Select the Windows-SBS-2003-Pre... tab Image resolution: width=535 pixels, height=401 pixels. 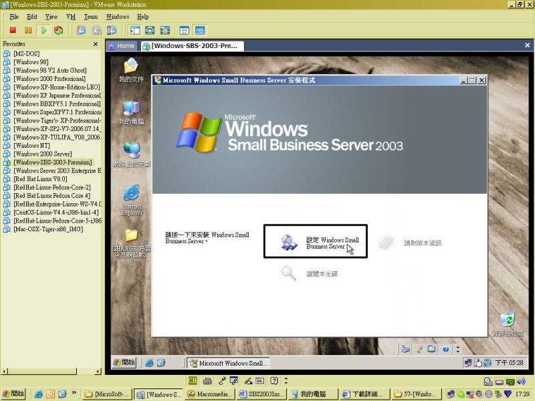[x=192, y=45]
